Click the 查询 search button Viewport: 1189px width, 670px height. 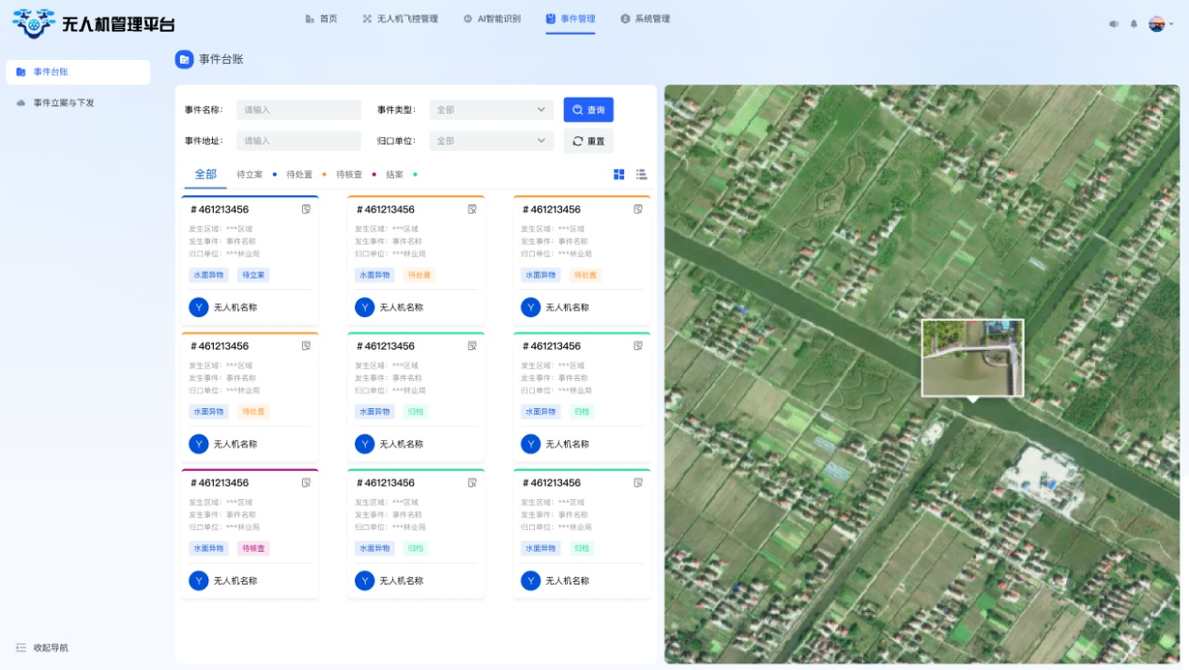click(588, 110)
